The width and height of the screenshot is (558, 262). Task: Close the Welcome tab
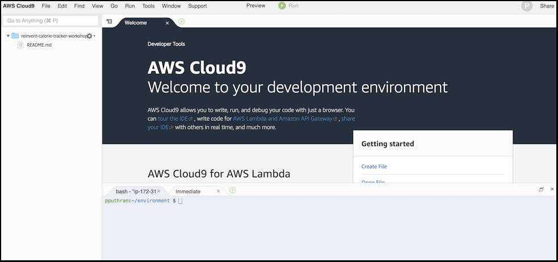pyautogui.click(x=167, y=23)
